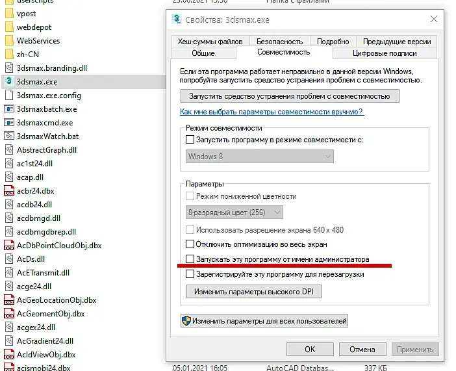Click the vpost folder icon
The image size is (456, 371).
point(9,14)
